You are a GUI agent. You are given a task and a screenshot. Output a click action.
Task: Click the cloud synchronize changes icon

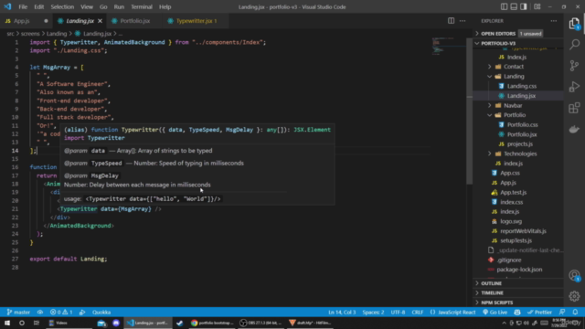tap(40, 313)
